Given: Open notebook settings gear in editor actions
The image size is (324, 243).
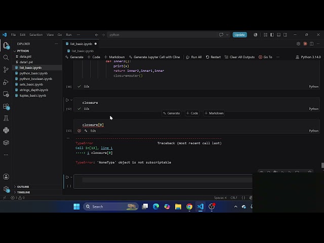Looking at the screenshot, I should [298, 44].
